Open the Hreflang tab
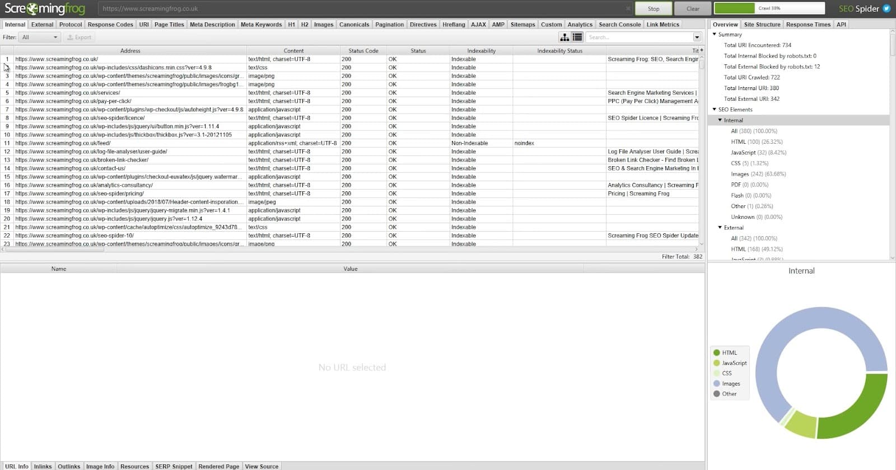This screenshot has height=470, width=896. (454, 25)
